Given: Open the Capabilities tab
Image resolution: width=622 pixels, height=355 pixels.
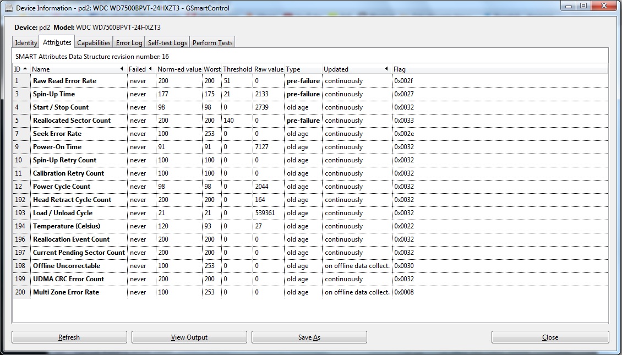Looking at the screenshot, I should tap(94, 42).
